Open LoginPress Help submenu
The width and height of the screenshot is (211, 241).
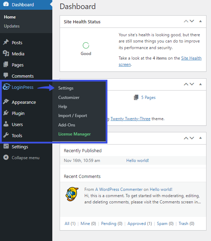click(x=63, y=107)
